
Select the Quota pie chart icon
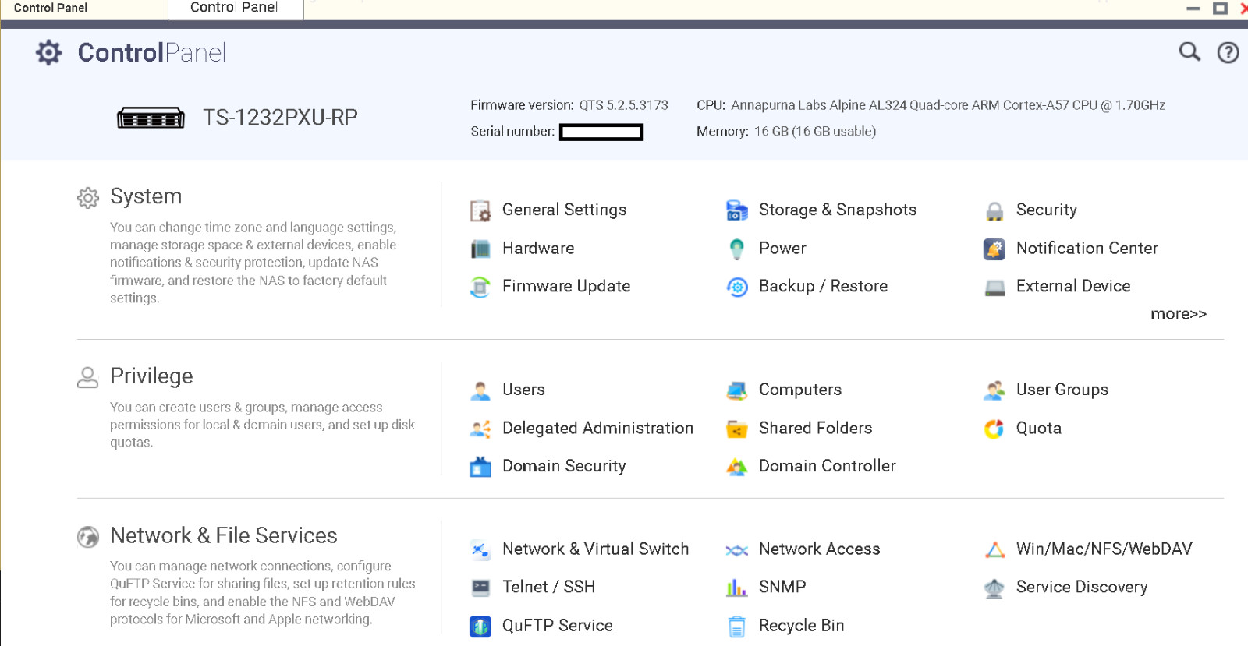994,429
